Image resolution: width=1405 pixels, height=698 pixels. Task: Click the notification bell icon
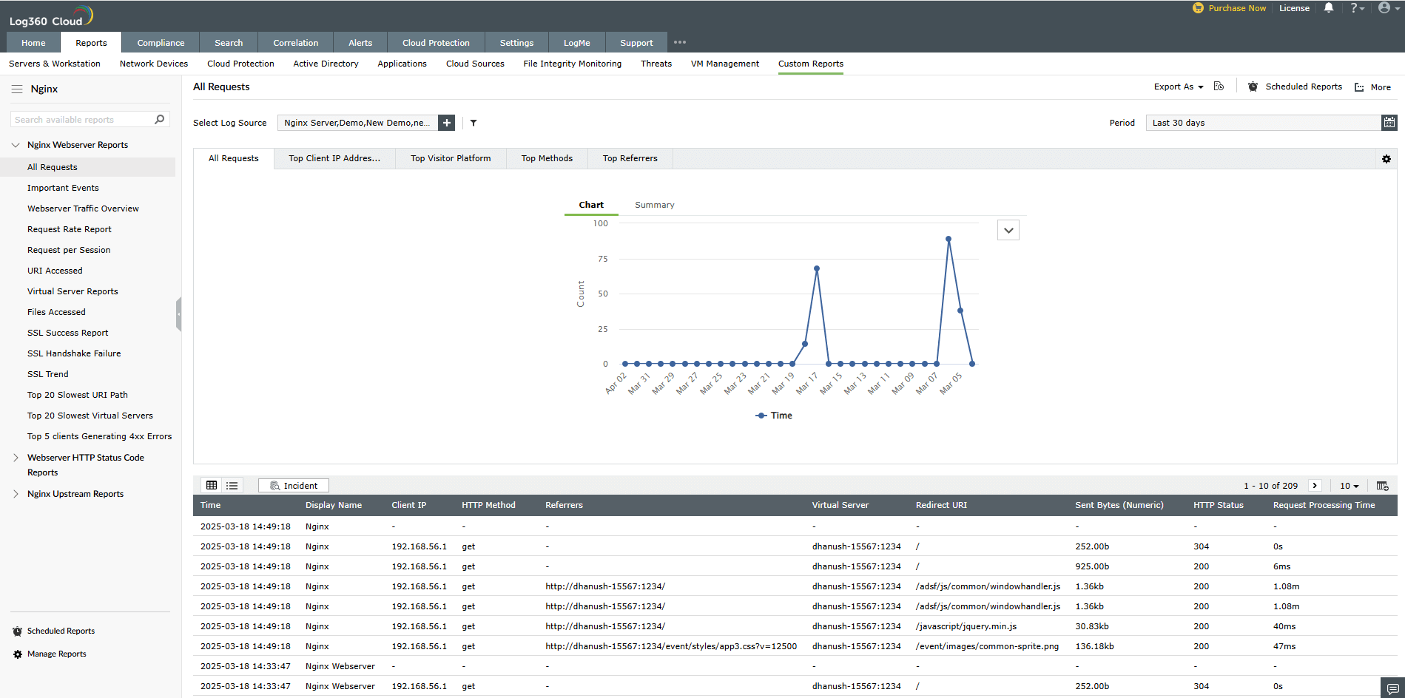(1328, 8)
